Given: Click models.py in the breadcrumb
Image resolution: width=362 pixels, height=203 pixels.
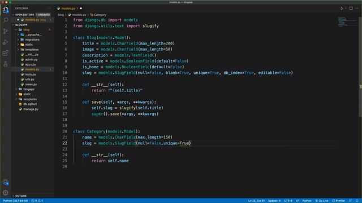Looking at the screenshot, I should click(x=79, y=15).
